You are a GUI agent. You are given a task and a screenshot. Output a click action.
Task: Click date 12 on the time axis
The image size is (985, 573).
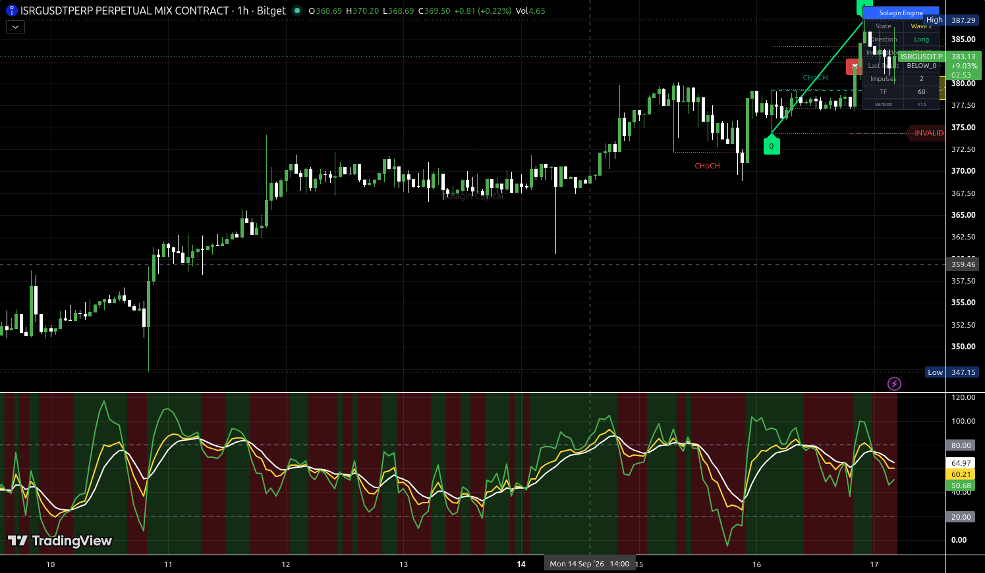(286, 564)
